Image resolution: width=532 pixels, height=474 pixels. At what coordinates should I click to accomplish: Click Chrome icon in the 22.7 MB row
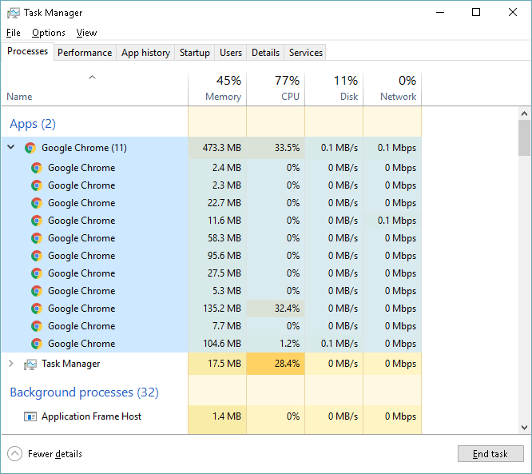click(37, 203)
